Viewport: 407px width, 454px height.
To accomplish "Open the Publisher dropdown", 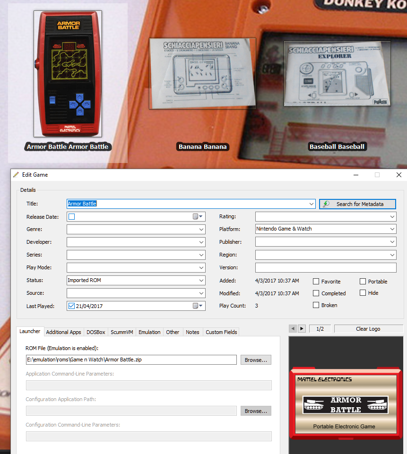I will coord(392,242).
